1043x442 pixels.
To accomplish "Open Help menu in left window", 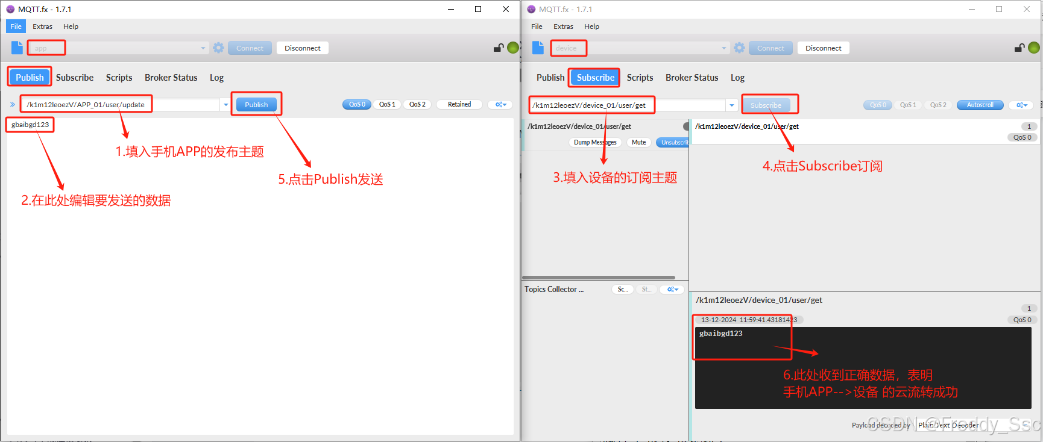I will [71, 26].
